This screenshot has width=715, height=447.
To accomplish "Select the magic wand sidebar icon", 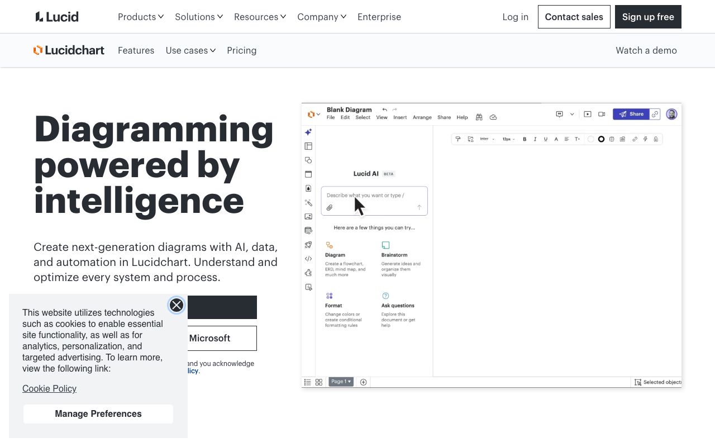I will (308, 203).
